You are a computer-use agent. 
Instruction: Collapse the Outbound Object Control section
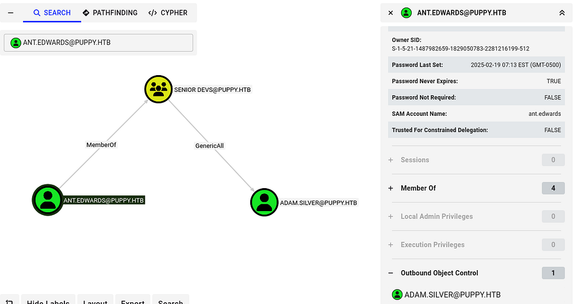pos(391,273)
